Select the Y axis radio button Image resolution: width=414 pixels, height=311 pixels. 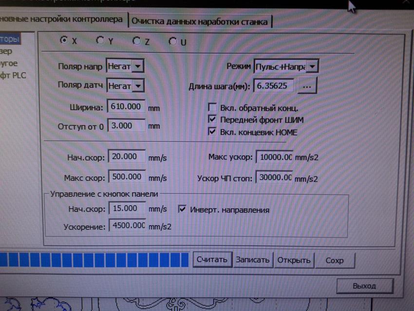pyautogui.click(x=100, y=41)
